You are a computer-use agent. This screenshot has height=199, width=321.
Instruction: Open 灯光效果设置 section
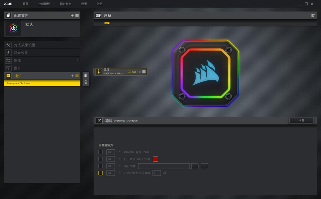point(25,45)
